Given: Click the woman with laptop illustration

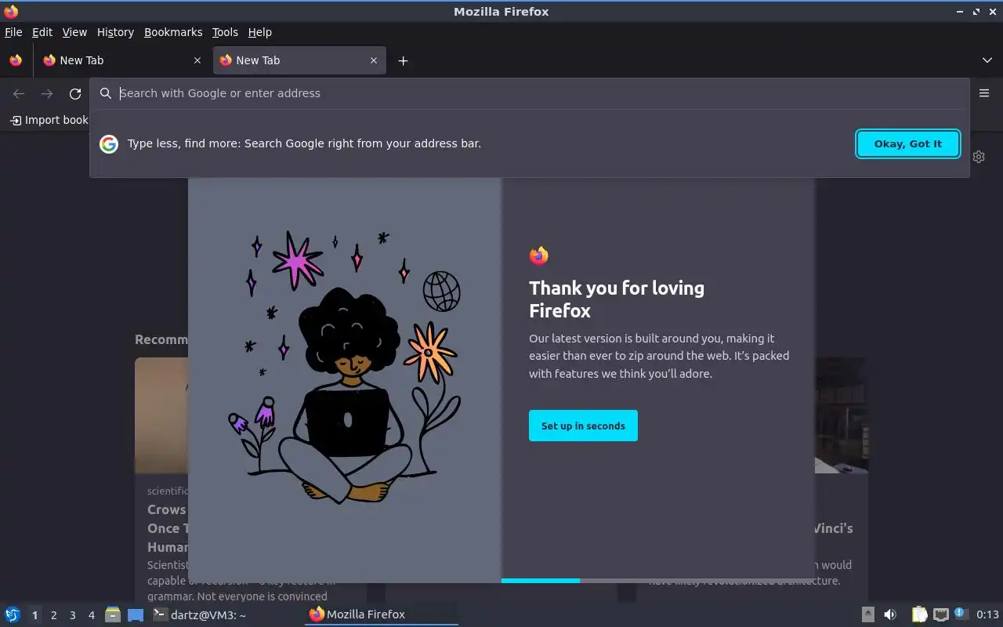Looking at the screenshot, I should coord(345,368).
